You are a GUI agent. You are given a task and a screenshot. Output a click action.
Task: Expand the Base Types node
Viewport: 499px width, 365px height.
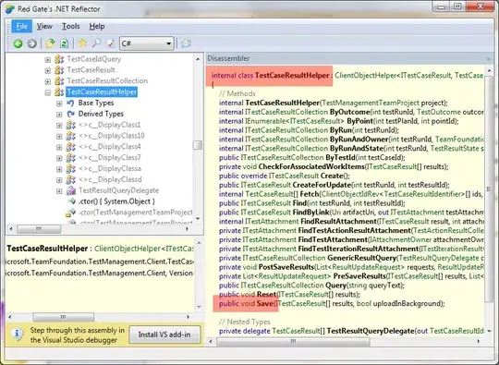(x=59, y=103)
